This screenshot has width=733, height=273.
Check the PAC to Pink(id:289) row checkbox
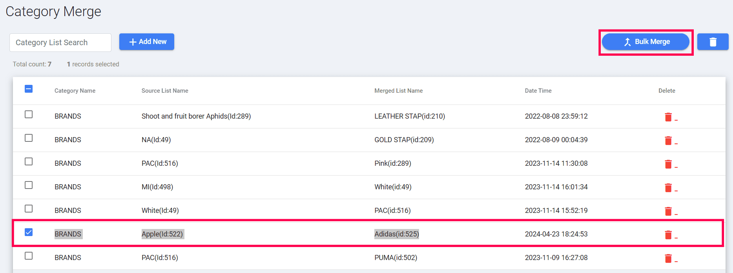(29, 161)
